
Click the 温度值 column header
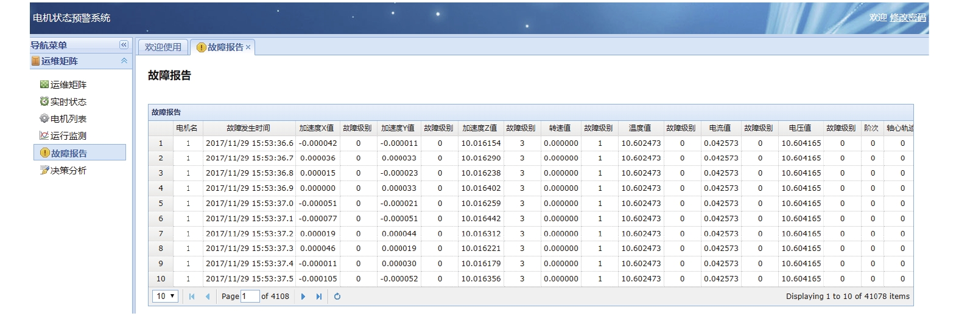click(x=641, y=128)
